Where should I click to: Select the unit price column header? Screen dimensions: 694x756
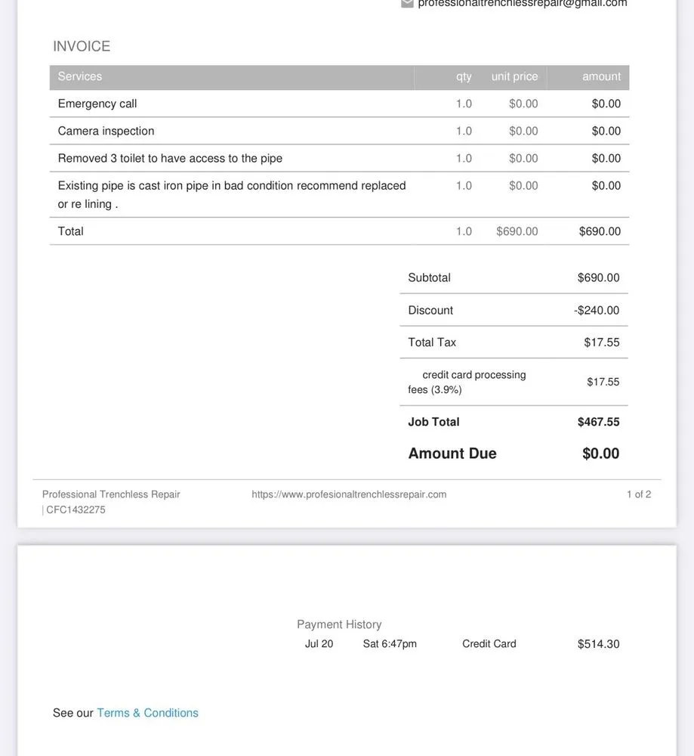pyautogui.click(x=514, y=76)
